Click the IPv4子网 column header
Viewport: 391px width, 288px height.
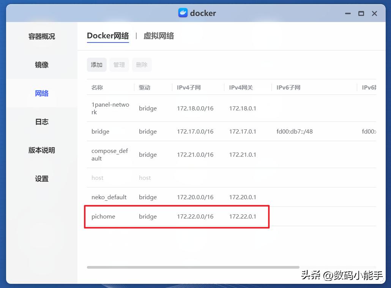click(189, 88)
